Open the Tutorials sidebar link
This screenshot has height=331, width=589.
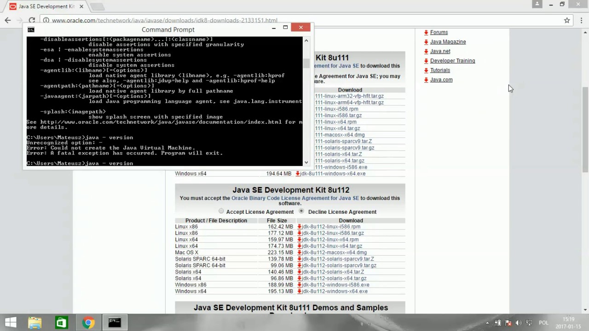pos(440,70)
